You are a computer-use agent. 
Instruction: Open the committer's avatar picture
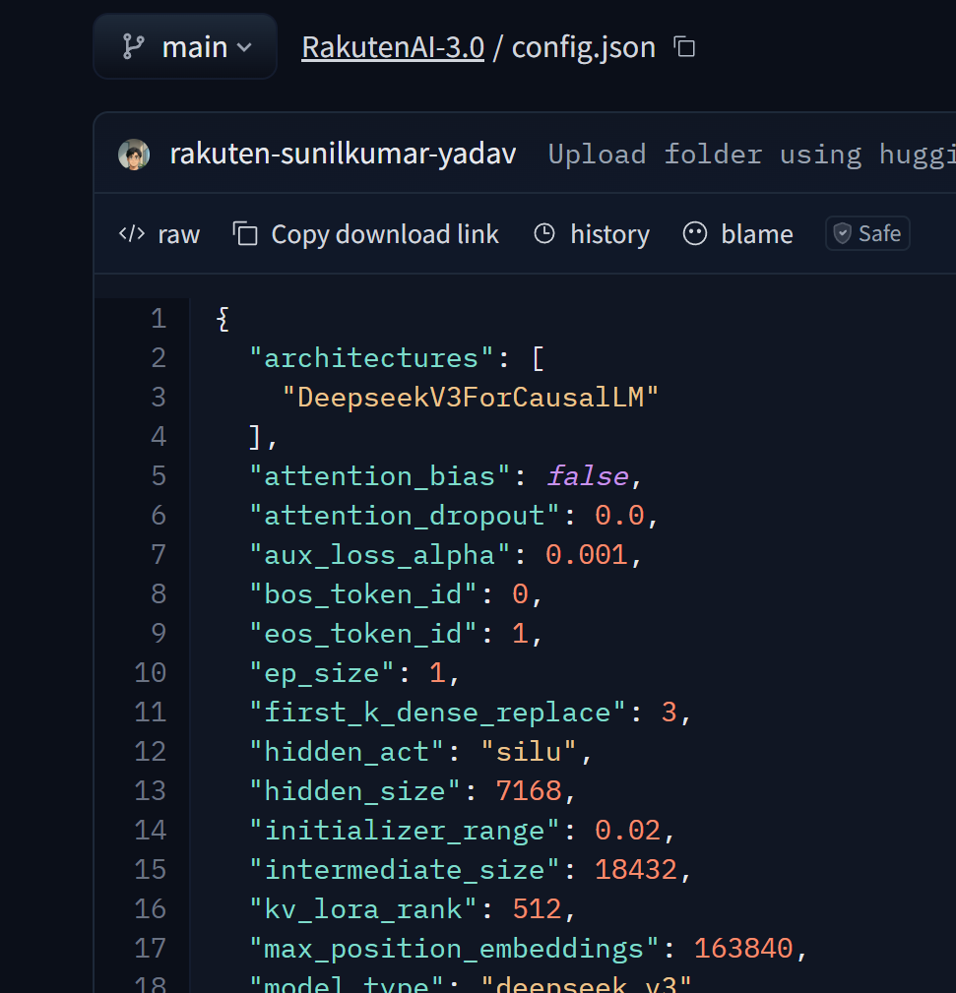[135, 155]
